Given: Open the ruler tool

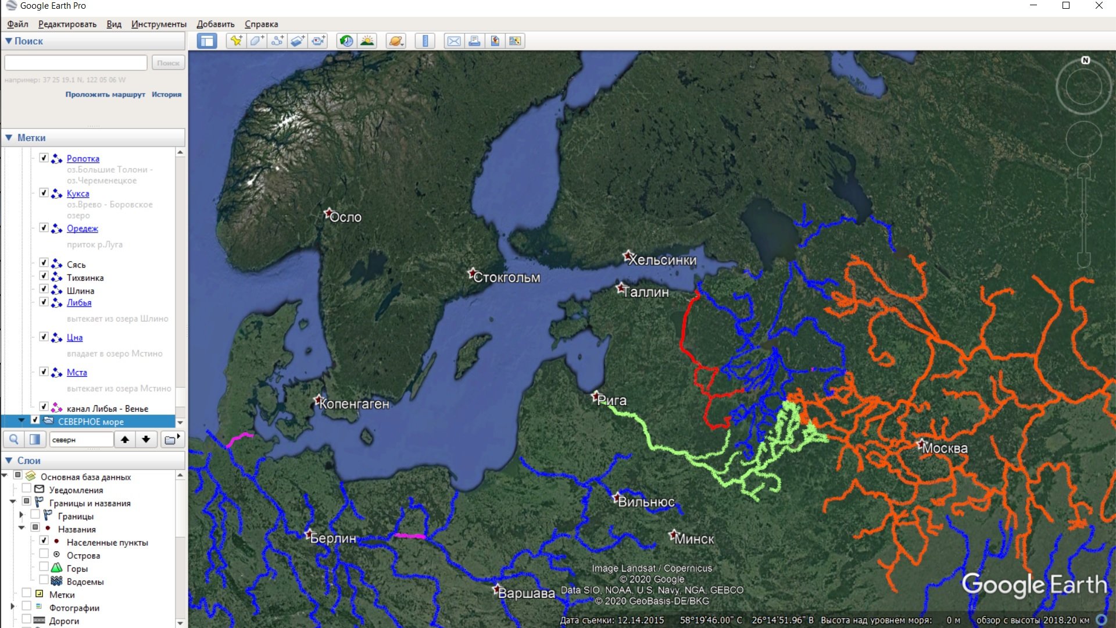Looking at the screenshot, I should coord(425,41).
